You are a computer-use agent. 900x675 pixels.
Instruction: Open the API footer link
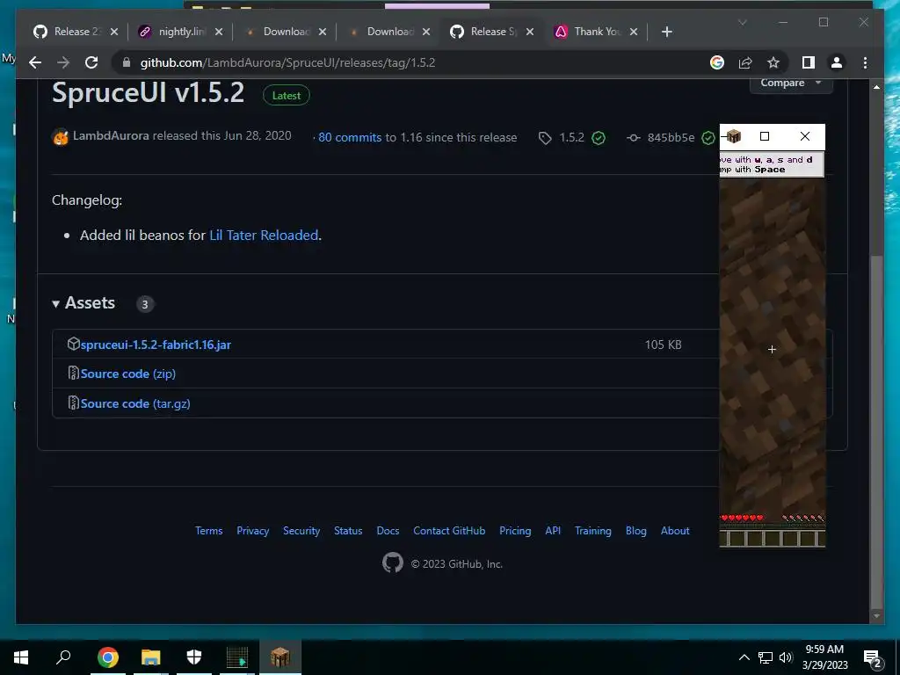(553, 531)
